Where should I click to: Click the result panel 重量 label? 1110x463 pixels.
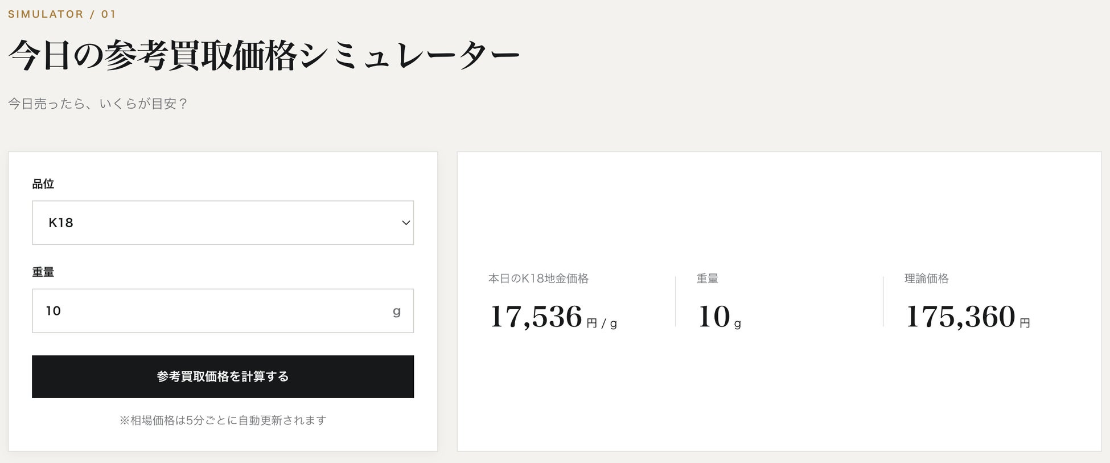tap(708, 278)
